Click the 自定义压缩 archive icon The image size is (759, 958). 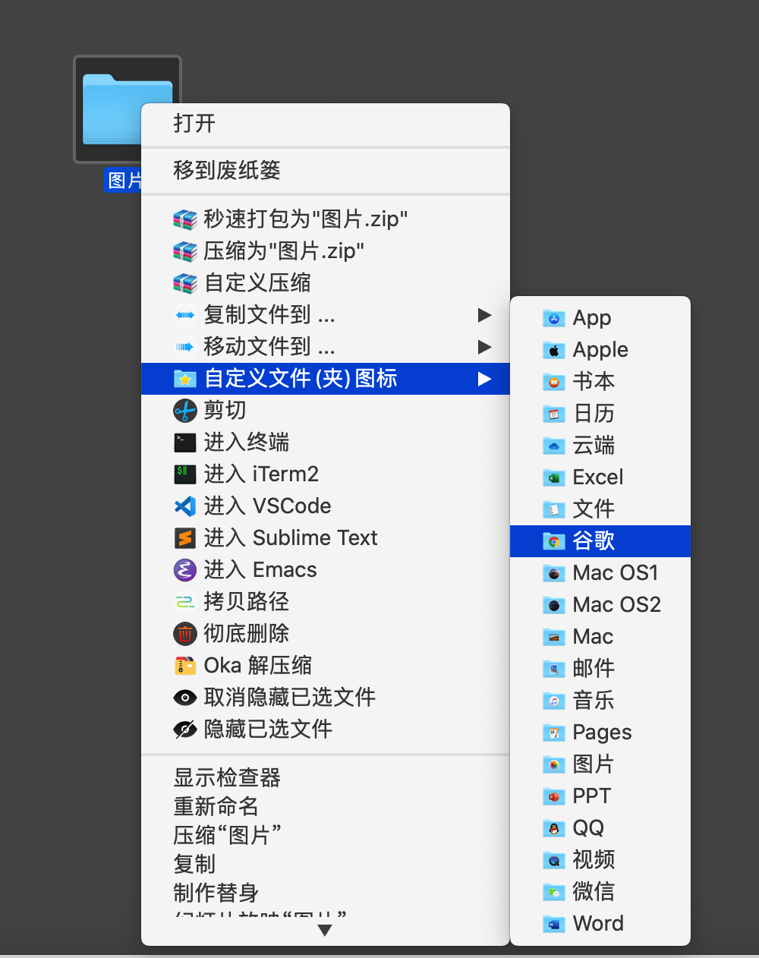coord(185,283)
